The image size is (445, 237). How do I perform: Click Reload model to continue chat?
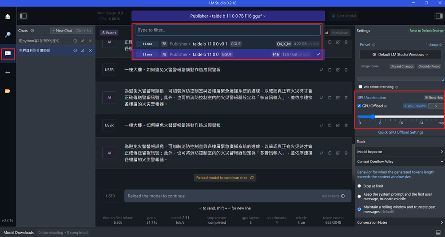pyautogui.click(x=225, y=178)
